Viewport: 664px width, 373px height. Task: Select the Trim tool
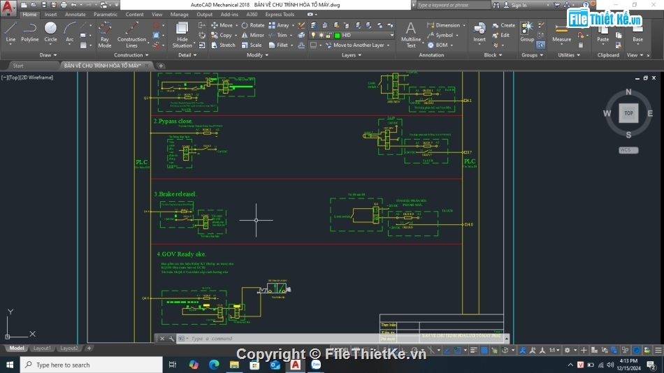[x=277, y=35]
